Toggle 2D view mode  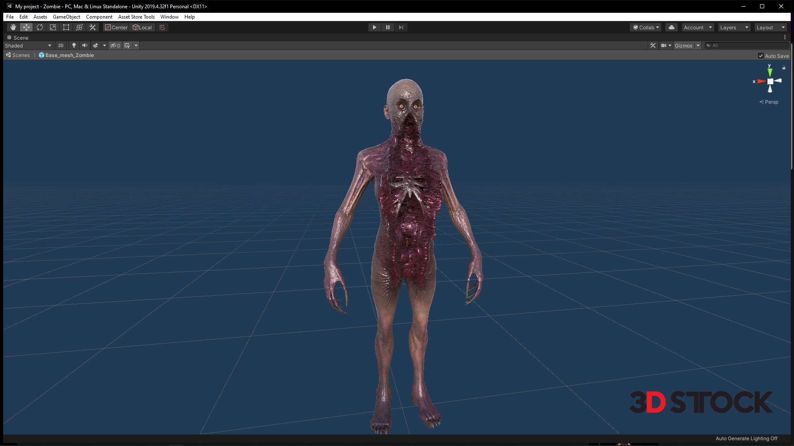click(x=61, y=45)
